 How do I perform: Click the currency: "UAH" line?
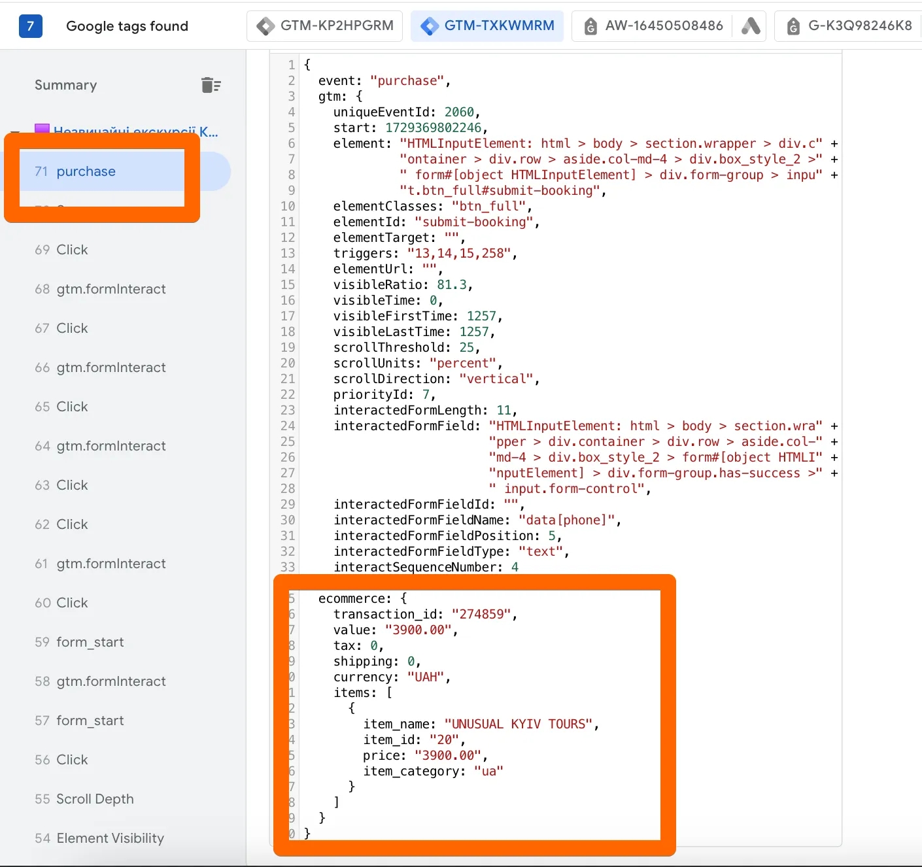pos(392,677)
